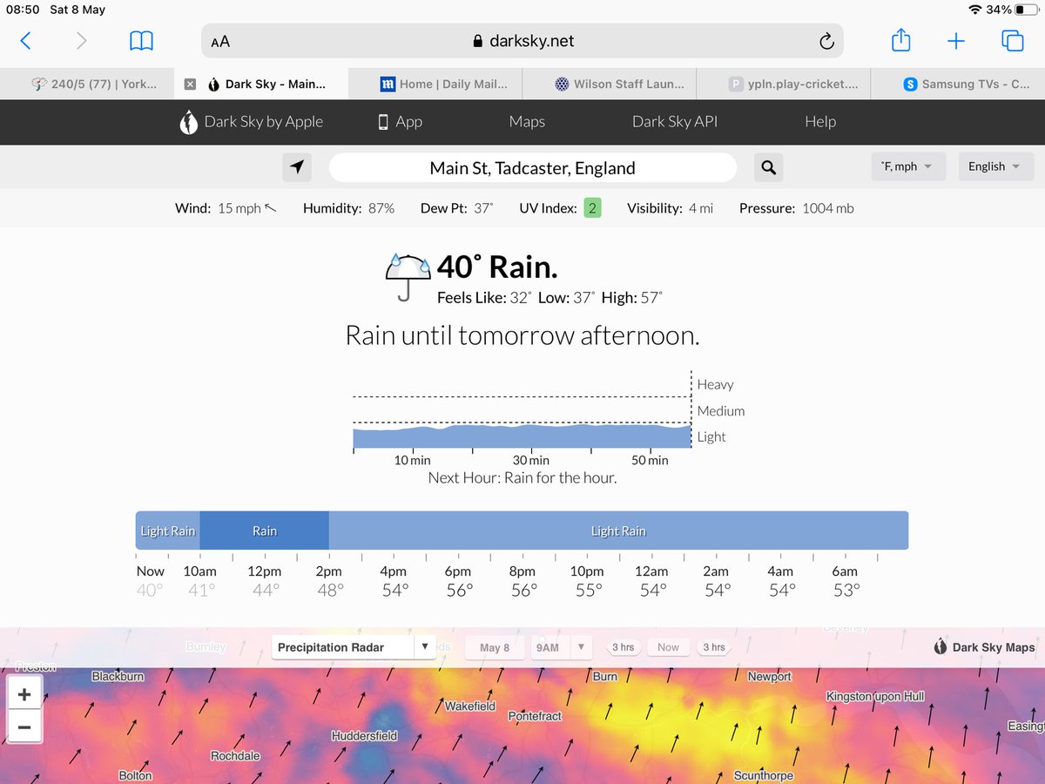Click Kingston upon Hull map label
Viewport: 1045px width, 784px height.
tap(875, 697)
